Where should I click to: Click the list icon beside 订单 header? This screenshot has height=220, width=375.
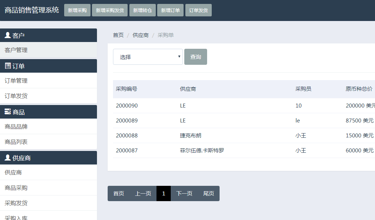7,66
